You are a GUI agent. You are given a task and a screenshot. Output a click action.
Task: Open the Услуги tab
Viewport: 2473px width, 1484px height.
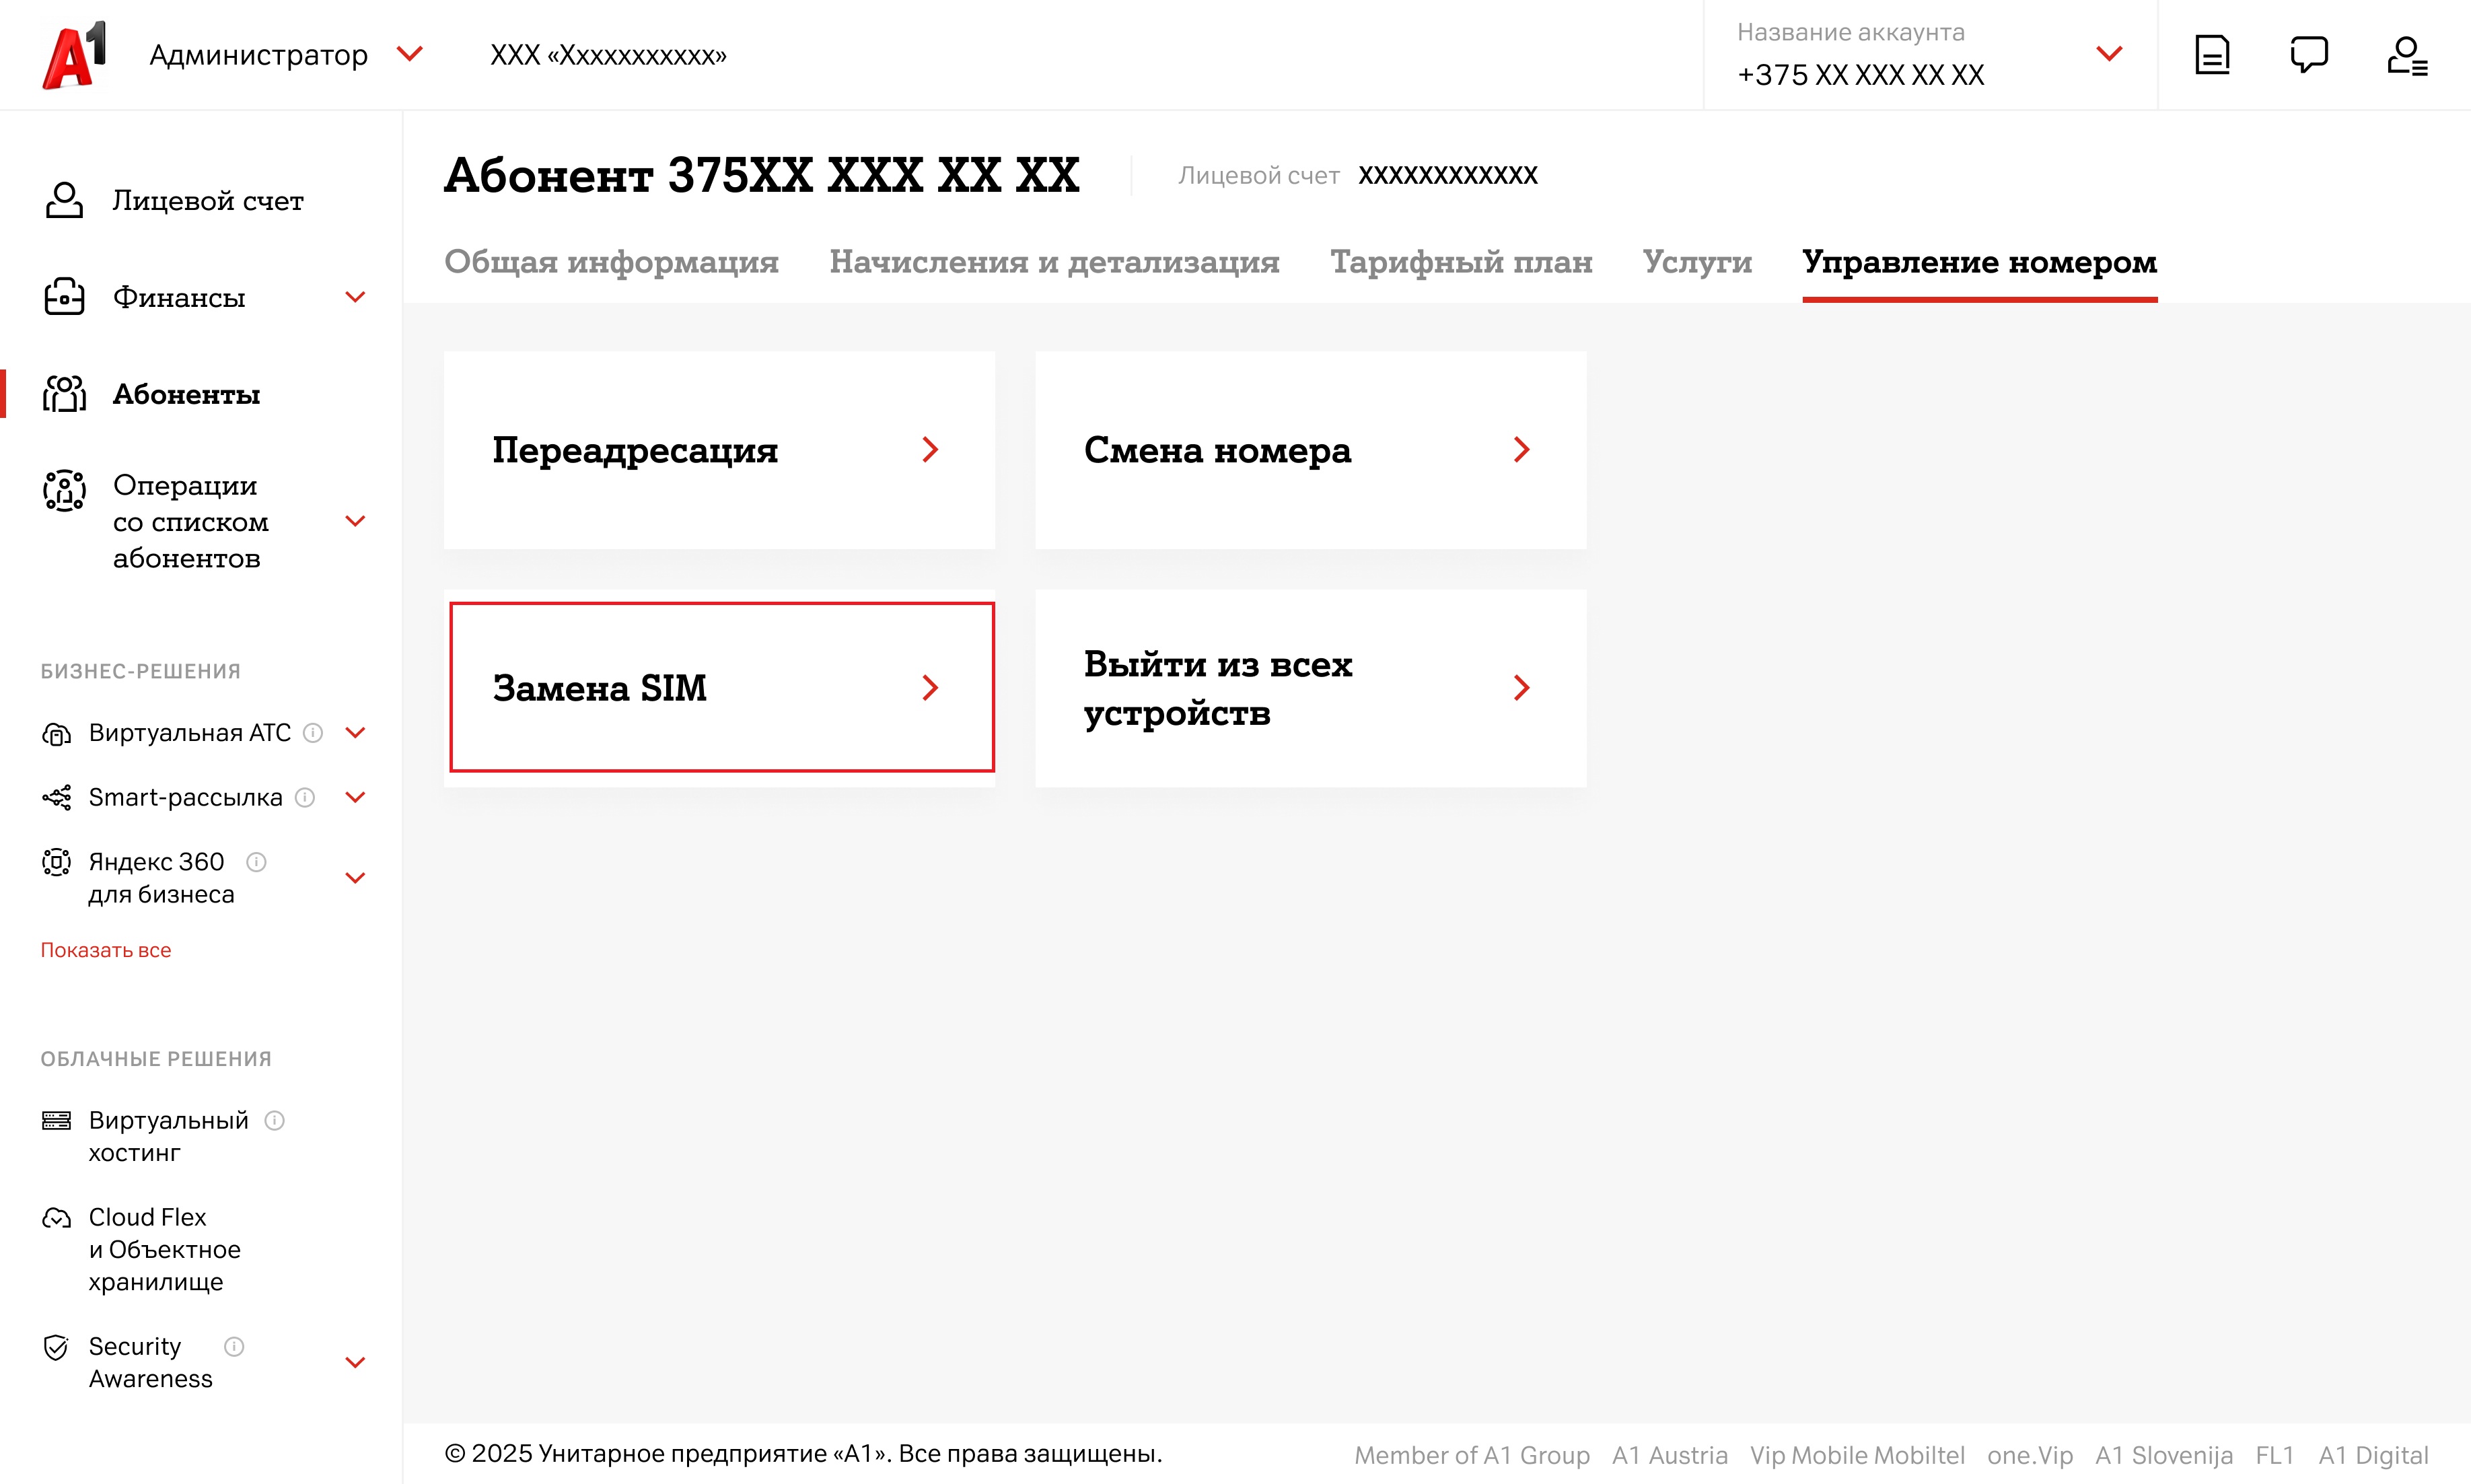tap(1697, 262)
